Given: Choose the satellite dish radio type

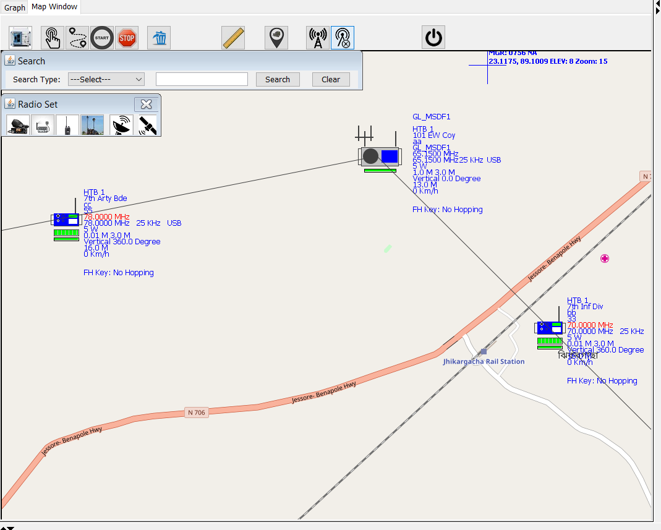Looking at the screenshot, I should click(x=121, y=125).
